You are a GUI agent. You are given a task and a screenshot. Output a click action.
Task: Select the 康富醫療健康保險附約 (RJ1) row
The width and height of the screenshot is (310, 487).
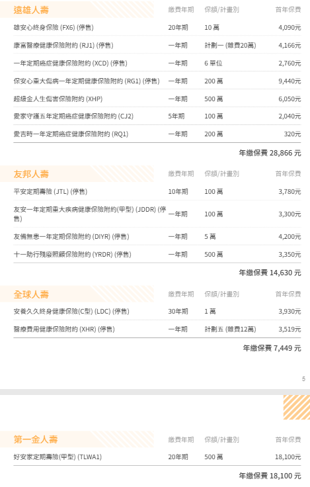pyautogui.click(x=157, y=46)
